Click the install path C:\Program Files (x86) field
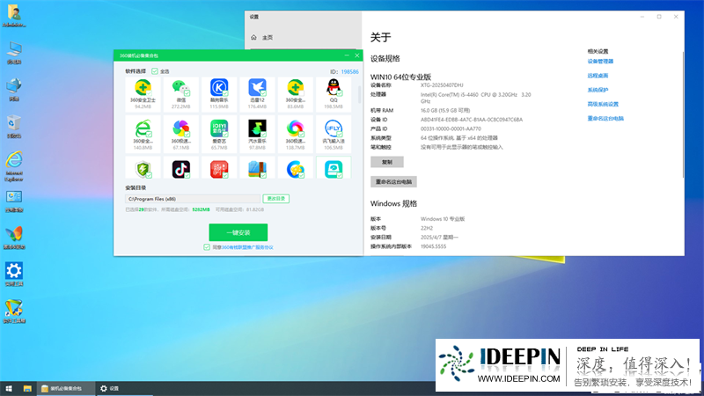The height and width of the screenshot is (396, 704). (193, 199)
